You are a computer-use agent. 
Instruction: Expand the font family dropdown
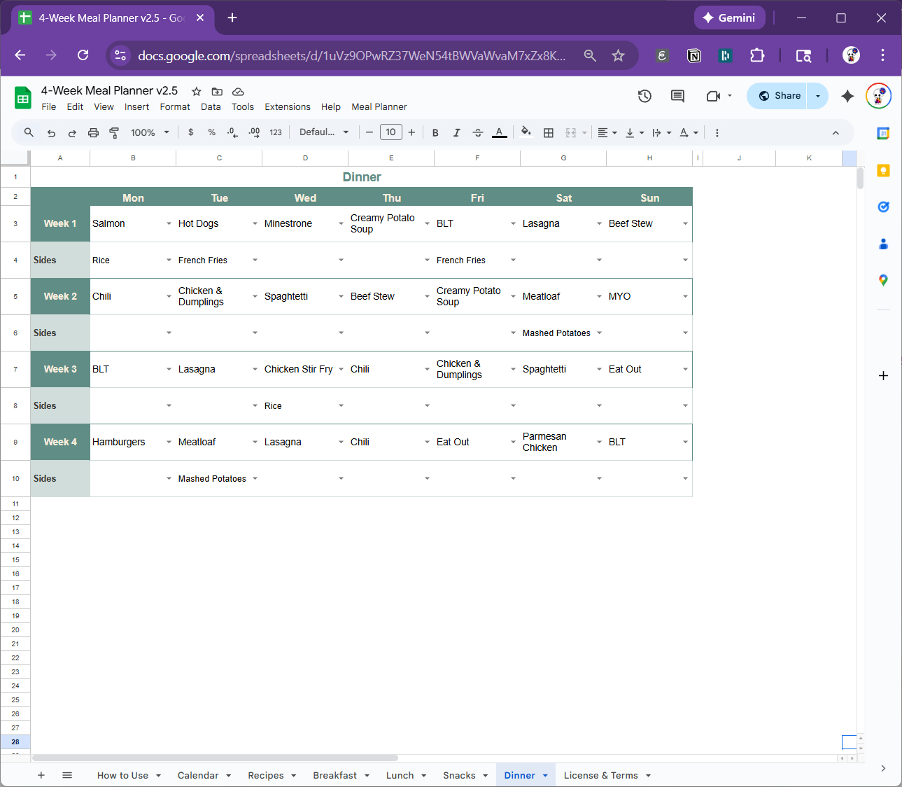coord(323,132)
